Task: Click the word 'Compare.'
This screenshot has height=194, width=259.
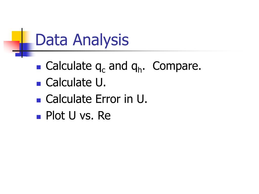Action: [177, 66]
